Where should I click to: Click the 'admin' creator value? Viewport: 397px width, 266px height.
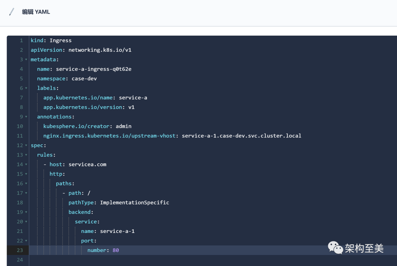tap(124, 126)
